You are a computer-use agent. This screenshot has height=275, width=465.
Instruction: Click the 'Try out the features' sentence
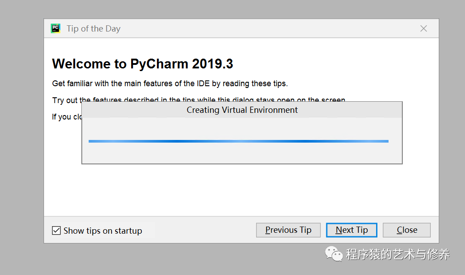coord(199,99)
